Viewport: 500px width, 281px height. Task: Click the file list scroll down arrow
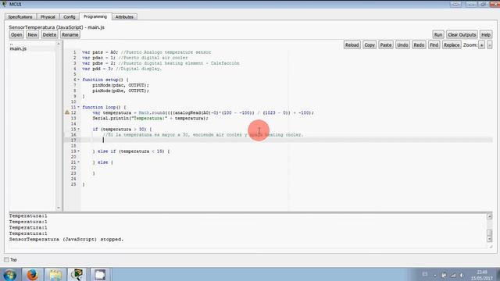[x=59, y=208]
